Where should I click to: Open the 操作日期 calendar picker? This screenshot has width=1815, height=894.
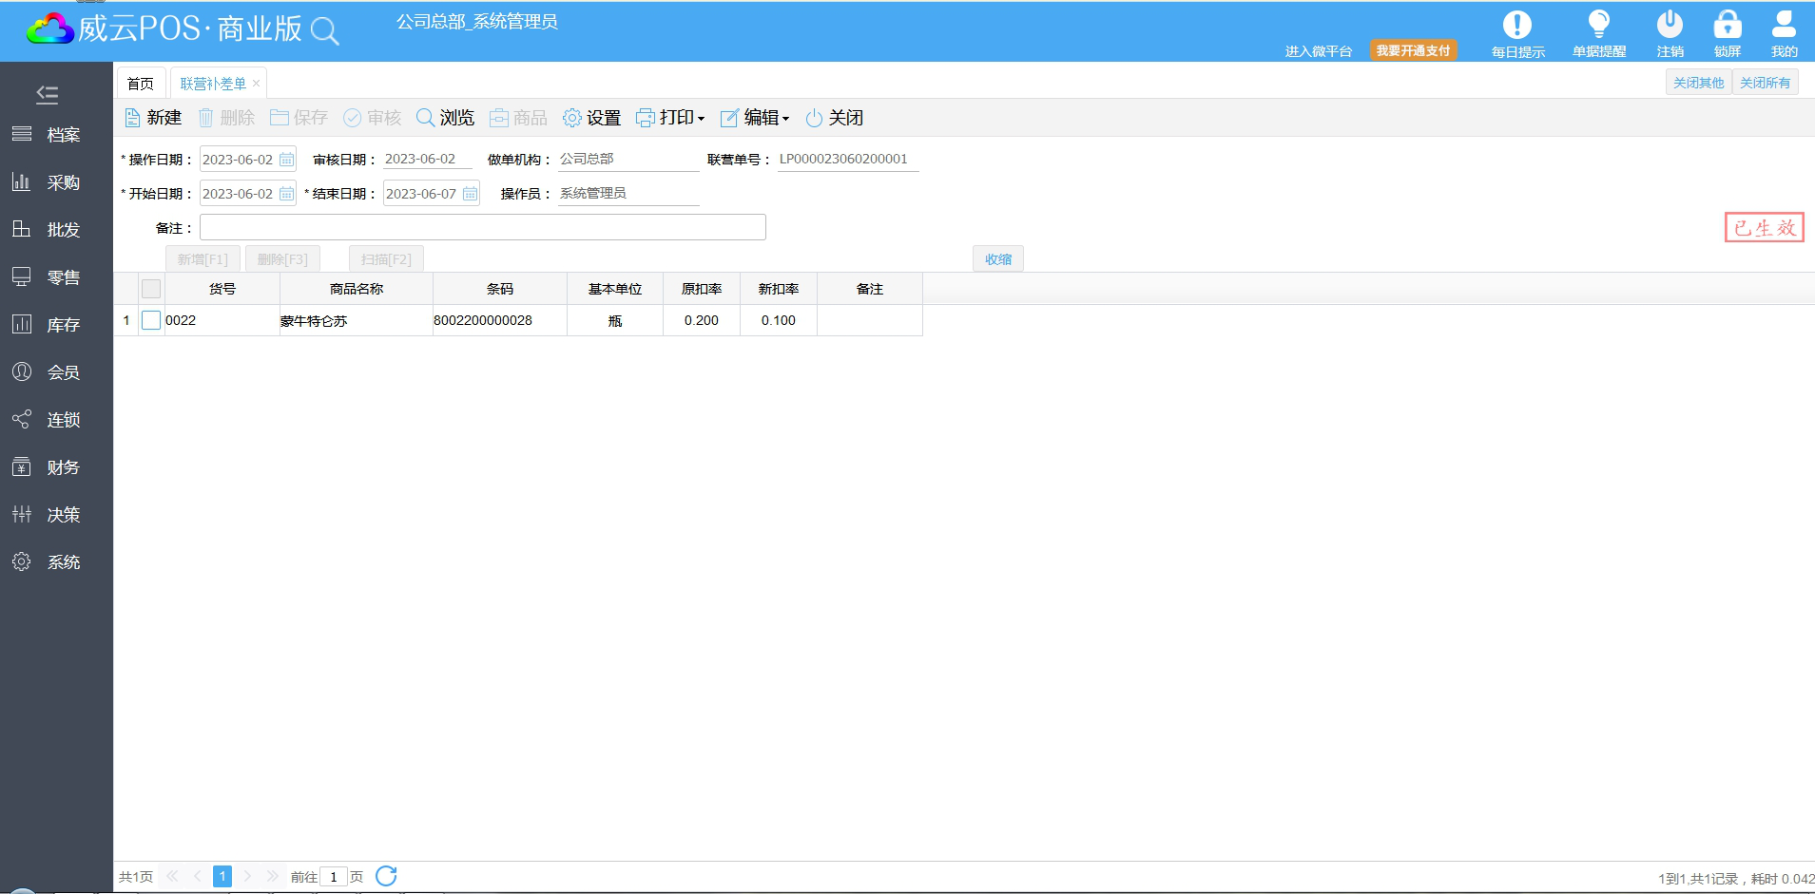[x=286, y=160]
